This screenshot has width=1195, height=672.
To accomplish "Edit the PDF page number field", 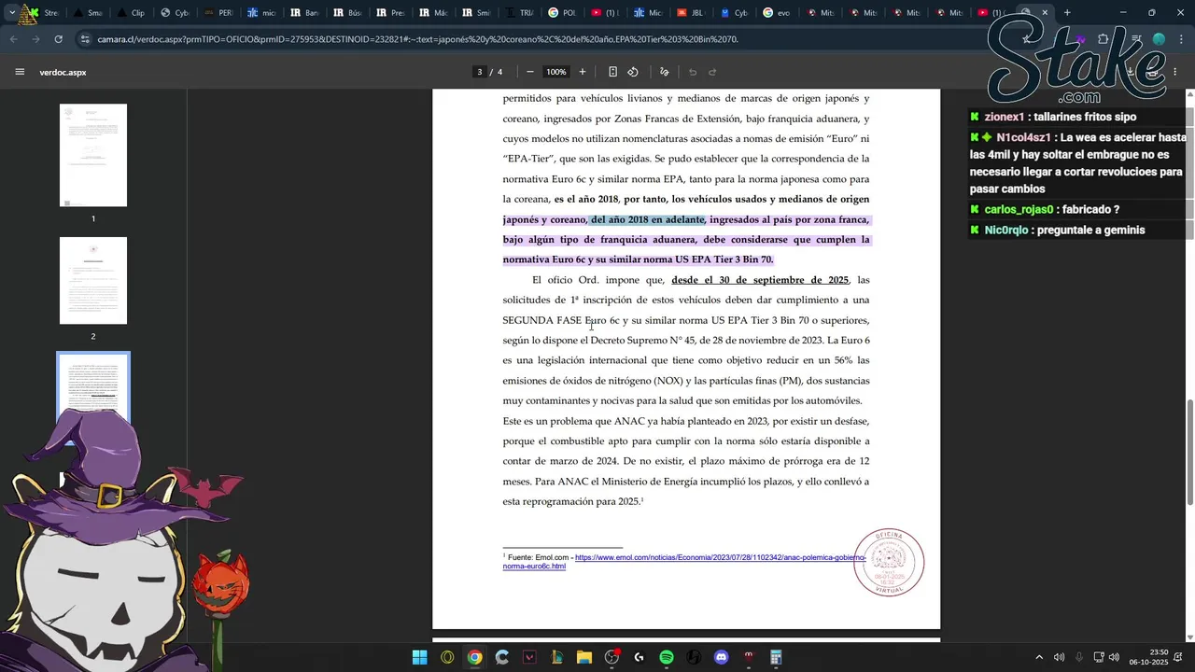I will pos(480,72).
